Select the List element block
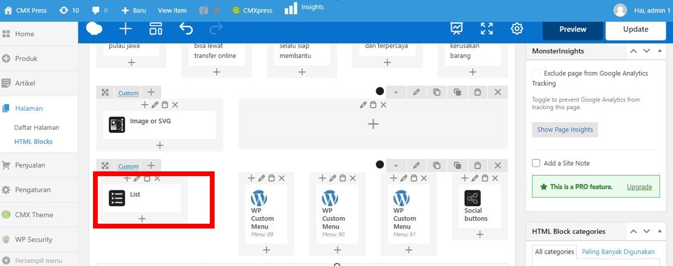The height and width of the screenshot is (266, 673). (142, 198)
